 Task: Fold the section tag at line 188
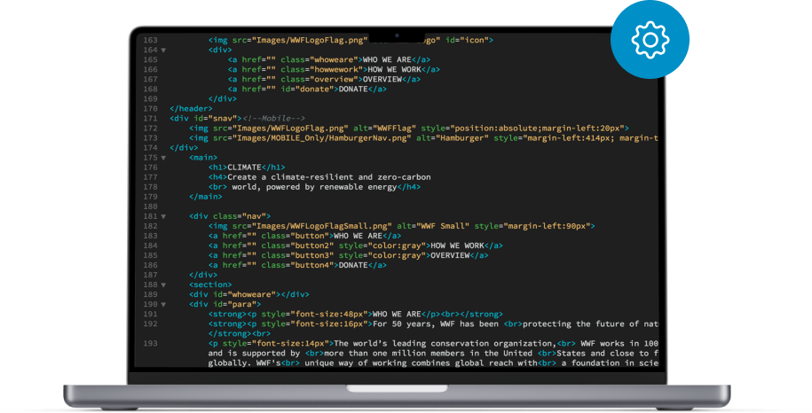(163, 284)
